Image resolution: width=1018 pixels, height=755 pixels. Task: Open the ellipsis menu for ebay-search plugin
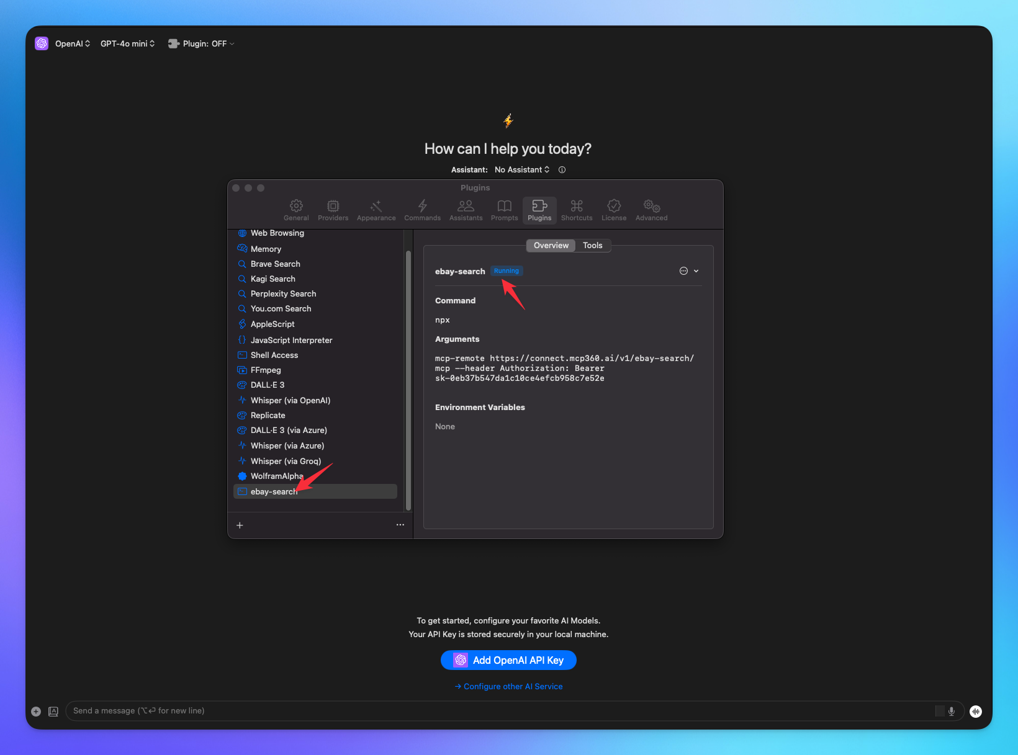click(683, 270)
